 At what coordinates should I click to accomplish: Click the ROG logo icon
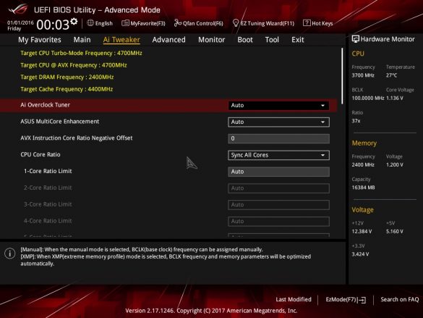[18, 9]
